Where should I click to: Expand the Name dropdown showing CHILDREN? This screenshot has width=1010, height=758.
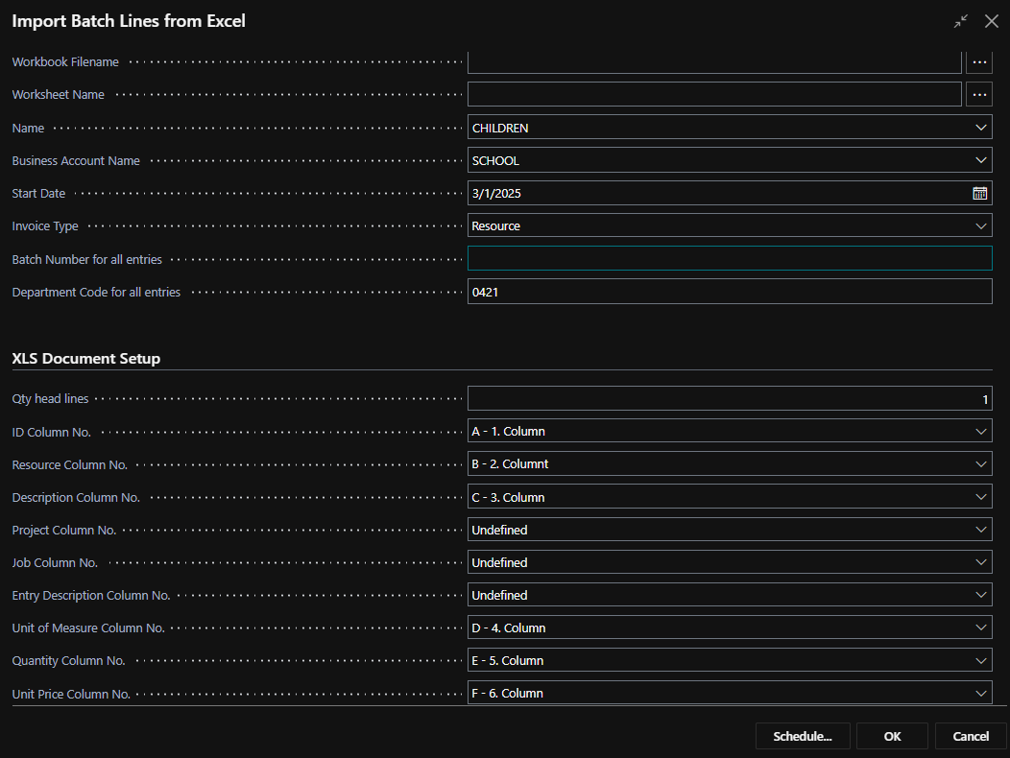coord(980,128)
